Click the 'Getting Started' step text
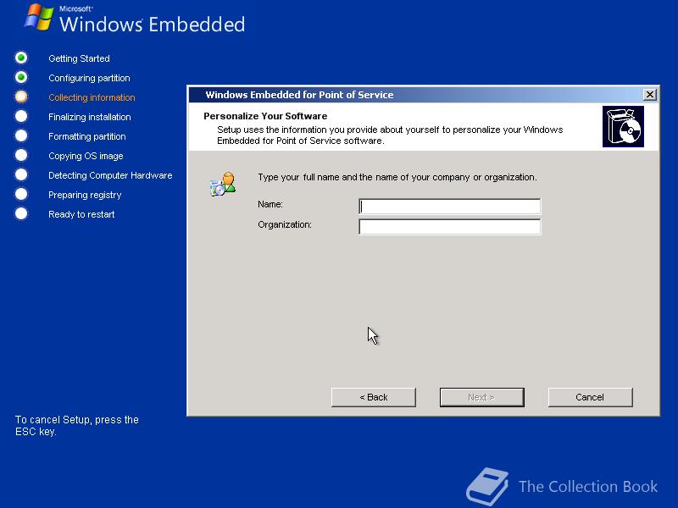The height and width of the screenshot is (508, 678). [x=79, y=58]
